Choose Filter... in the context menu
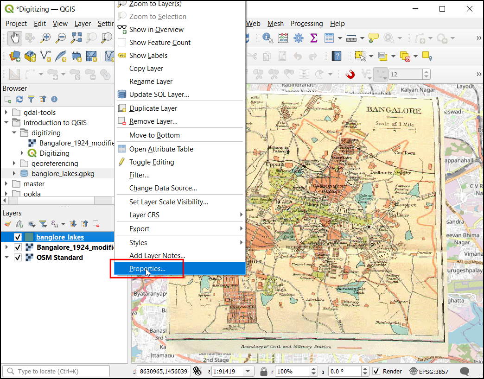The image size is (484, 379). point(180,175)
